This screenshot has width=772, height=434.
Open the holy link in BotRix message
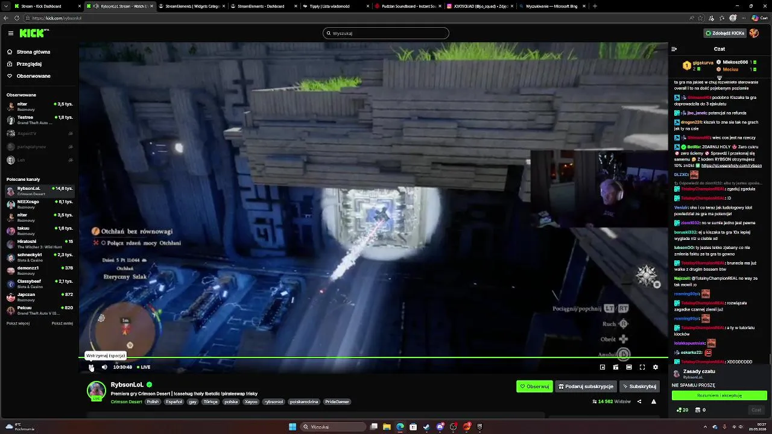tap(732, 166)
